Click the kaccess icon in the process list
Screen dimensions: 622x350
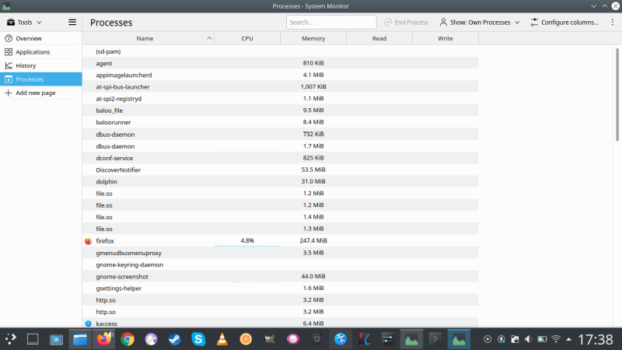point(88,324)
